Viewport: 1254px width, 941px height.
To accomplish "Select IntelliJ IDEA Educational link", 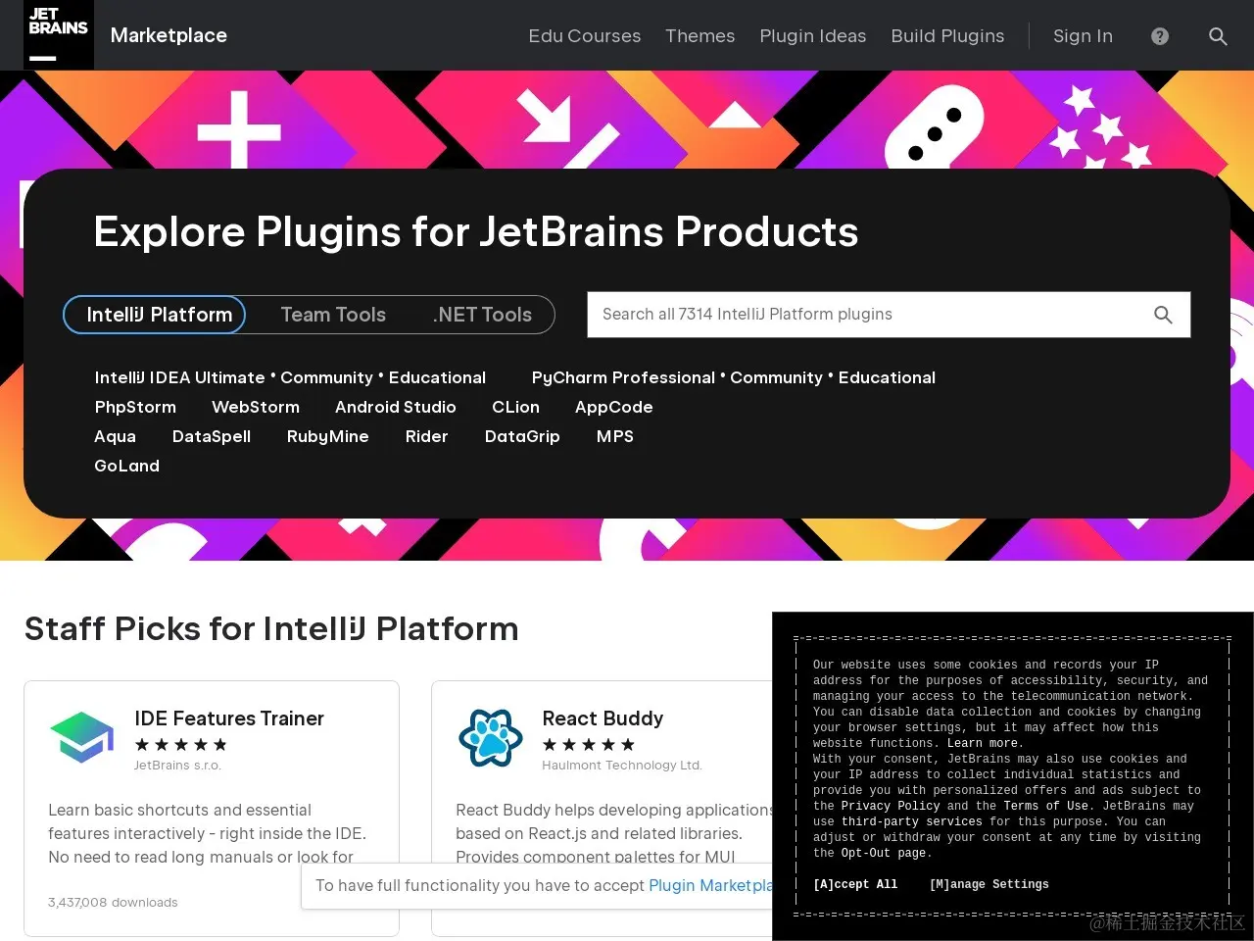I will 437,377.
